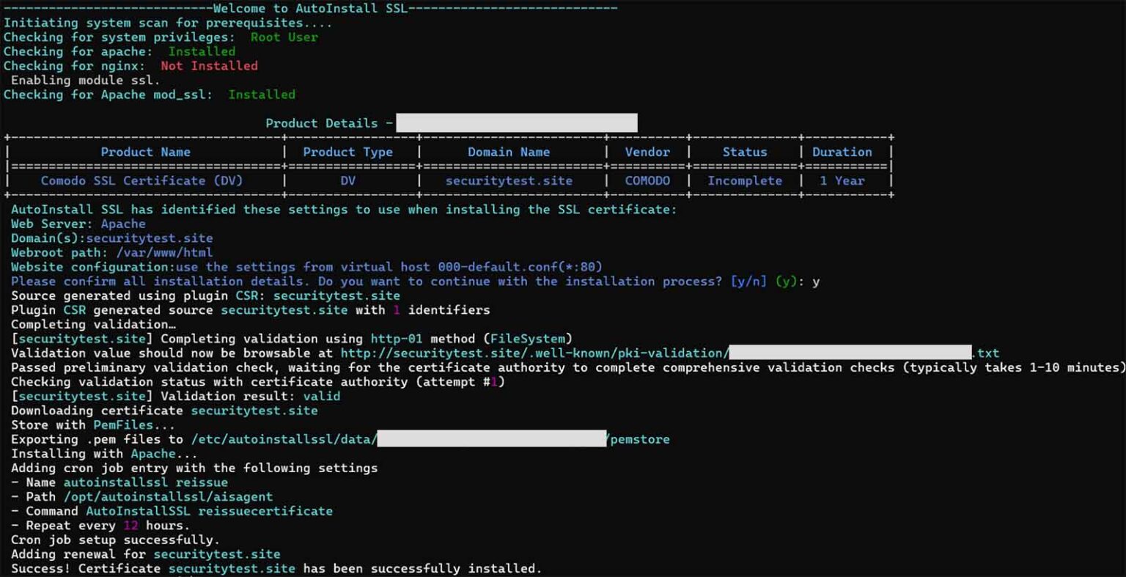Select the AutoInstallSSL reissuecertificate command text
The width and height of the screenshot is (1126, 577).
click(209, 511)
